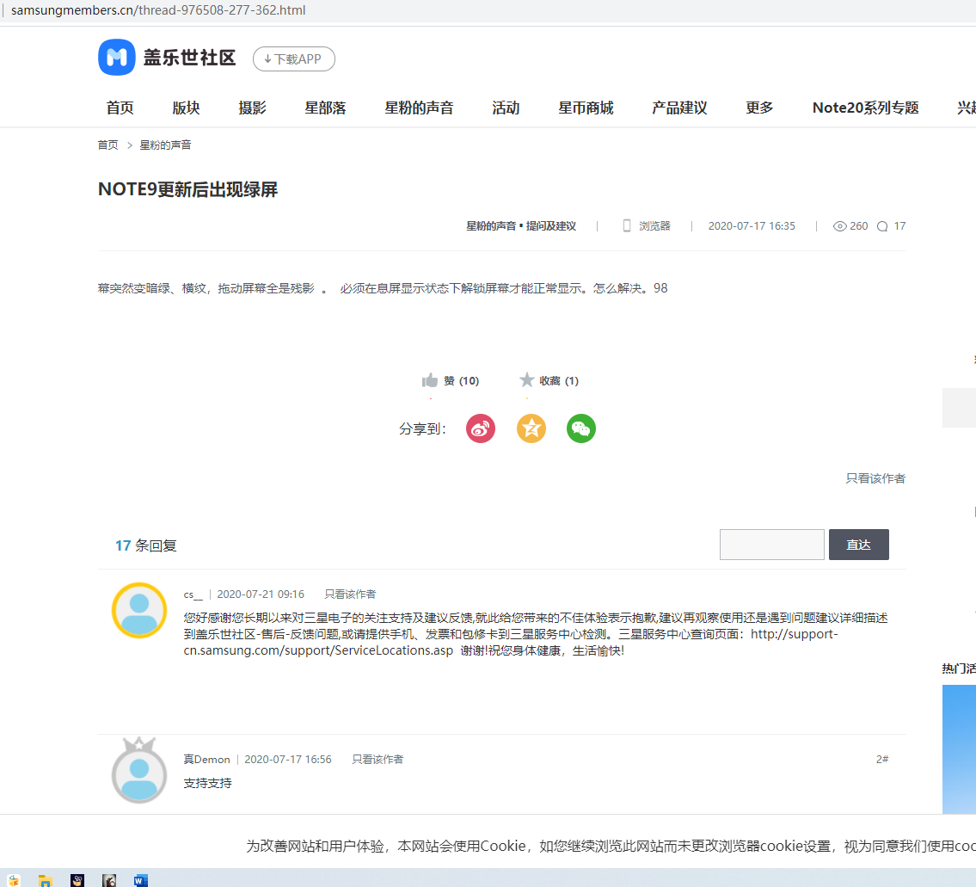Click the phone device icon beside 浏览器
Image resolution: width=976 pixels, height=887 pixels.
pyautogui.click(x=627, y=225)
